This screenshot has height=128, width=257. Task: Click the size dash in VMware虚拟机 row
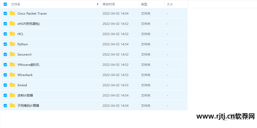pos(167,65)
